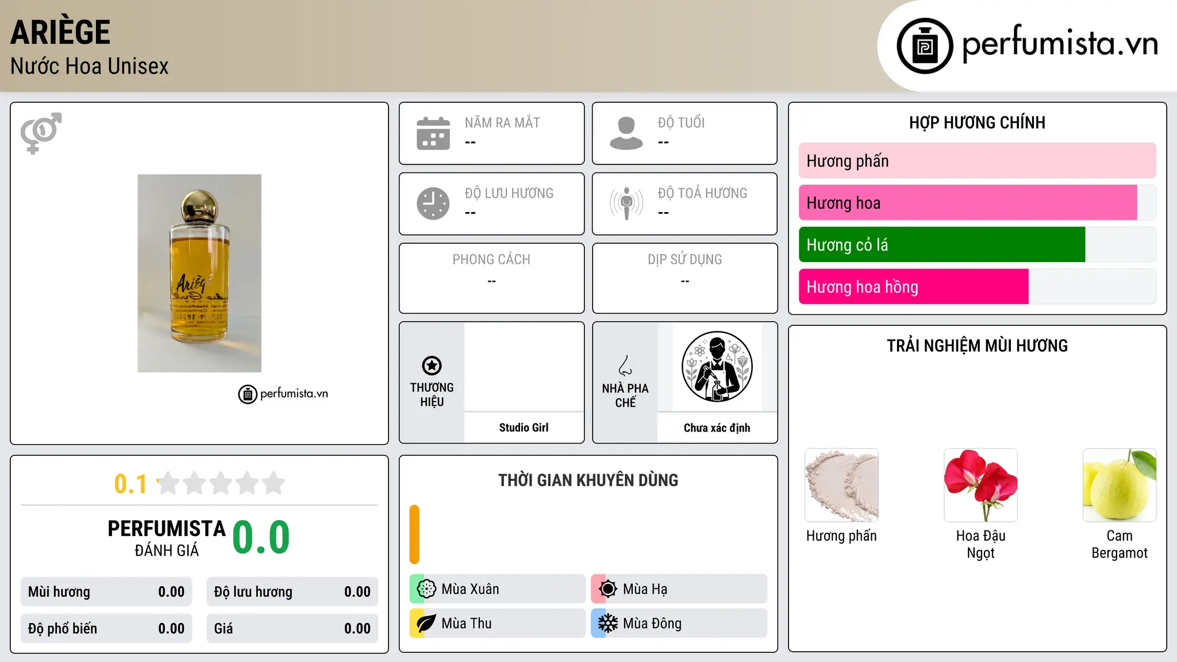Click the perfumista.vn bottle logo icon
Screen dimensions: 1177x662
tap(925, 46)
